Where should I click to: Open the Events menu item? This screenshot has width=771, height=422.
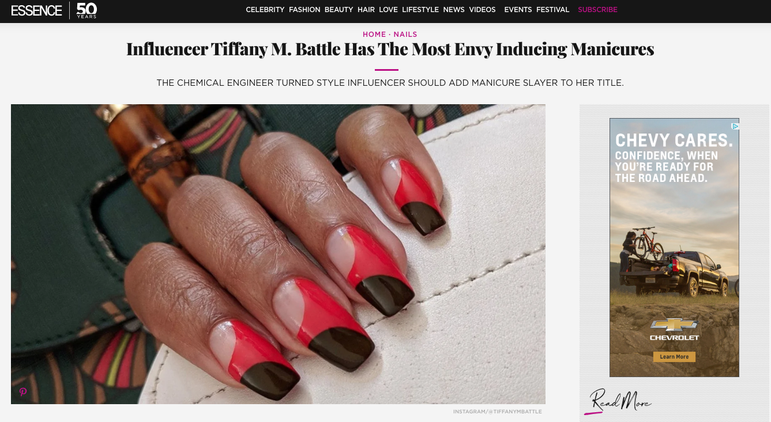point(518,10)
